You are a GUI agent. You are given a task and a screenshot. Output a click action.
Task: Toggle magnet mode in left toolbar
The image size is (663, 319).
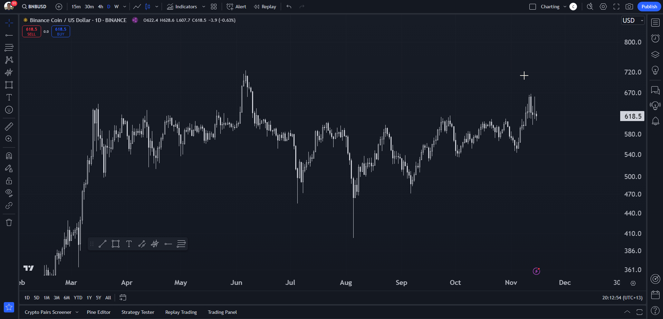tap(9, 156)
